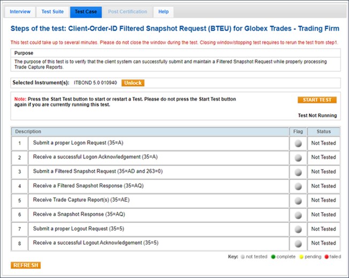349x278 pixels.
Task: Click the flag icon for Filtered Snapshot Request row
Action: click(298, 172)
